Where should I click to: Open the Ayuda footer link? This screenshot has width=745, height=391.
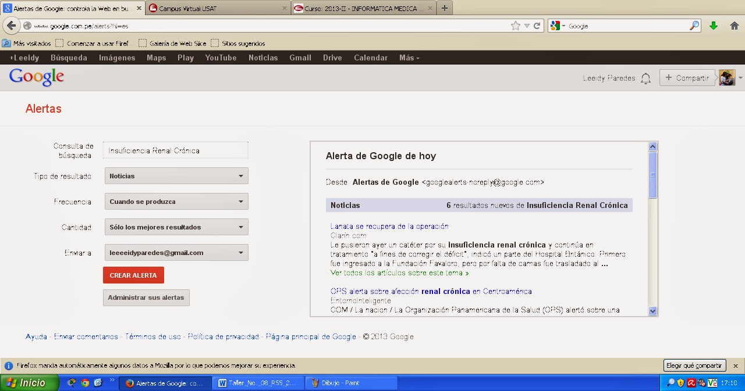[36, 337]
